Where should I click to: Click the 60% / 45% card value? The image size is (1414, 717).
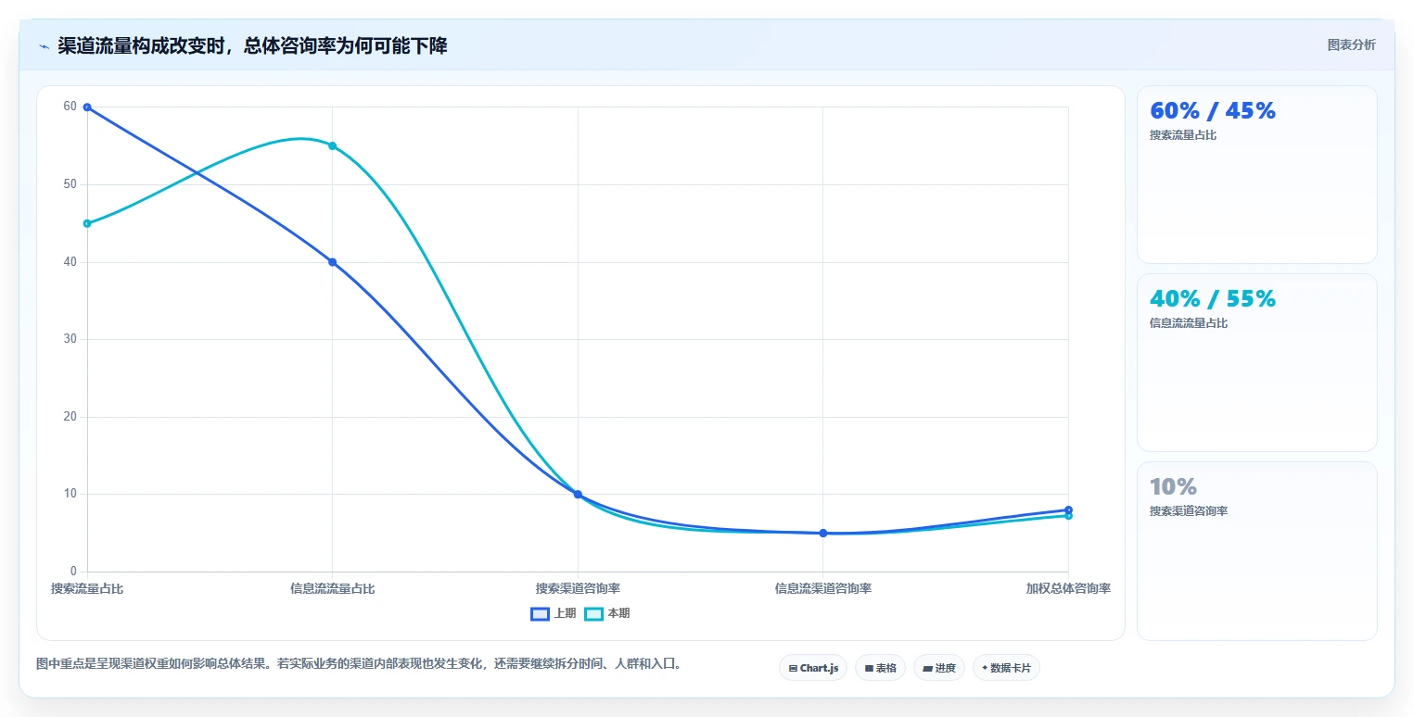[x=1213, y=110]
